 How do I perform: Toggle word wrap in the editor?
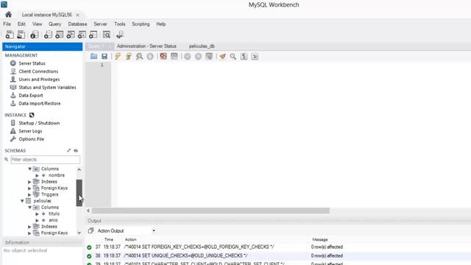pos(255,56)
